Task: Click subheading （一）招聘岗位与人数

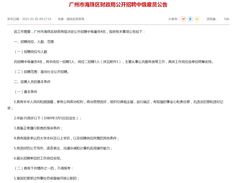Action: 31,52
